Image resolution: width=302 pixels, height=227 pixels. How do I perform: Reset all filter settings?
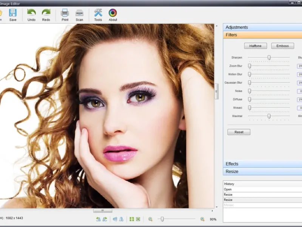coord(239,132)
